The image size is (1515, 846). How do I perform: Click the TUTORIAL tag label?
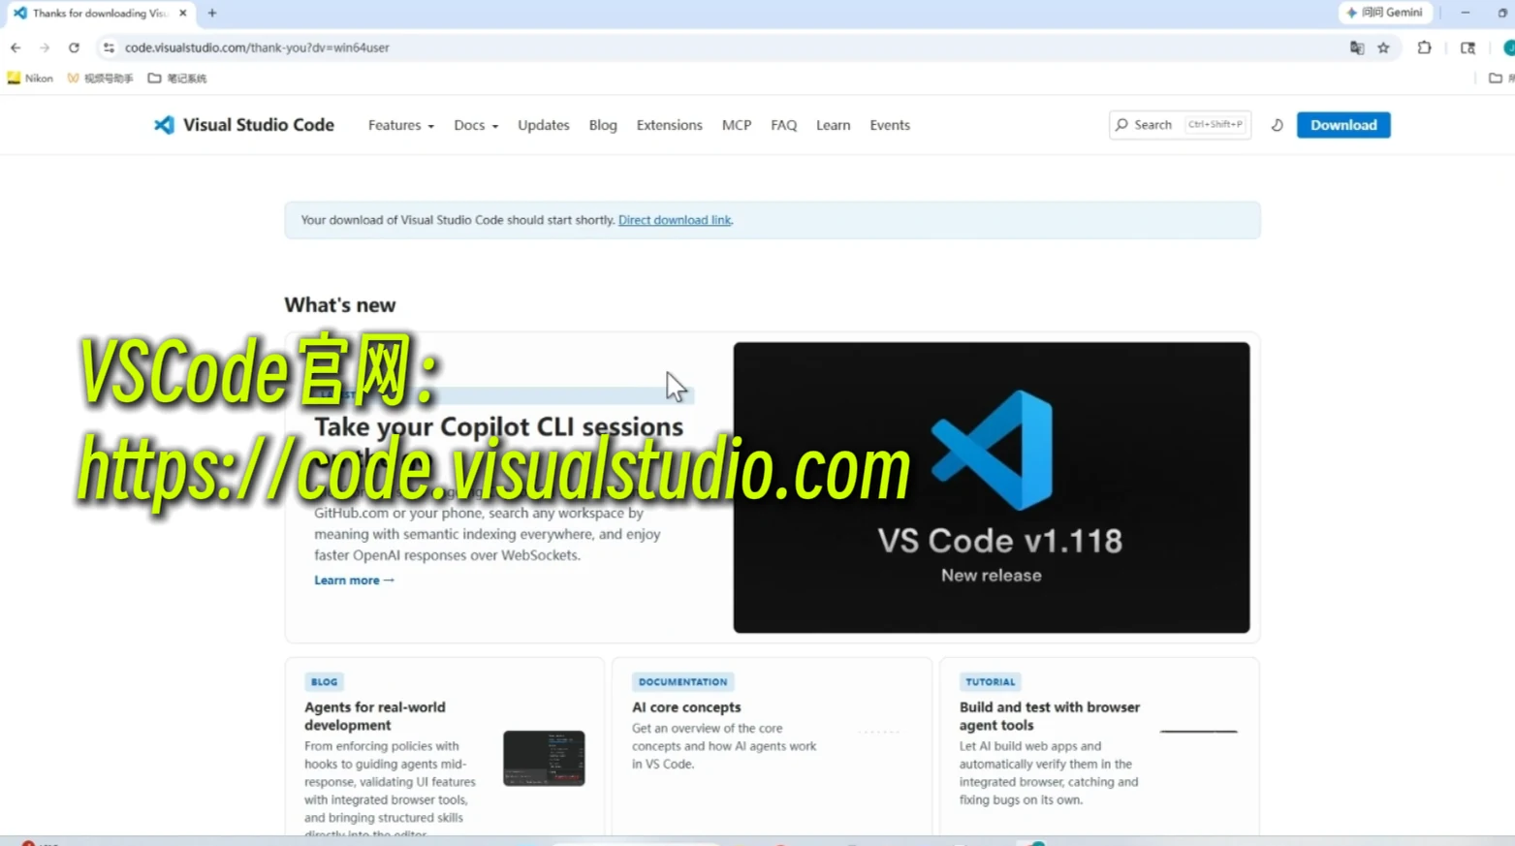click(x=990, y=682)
